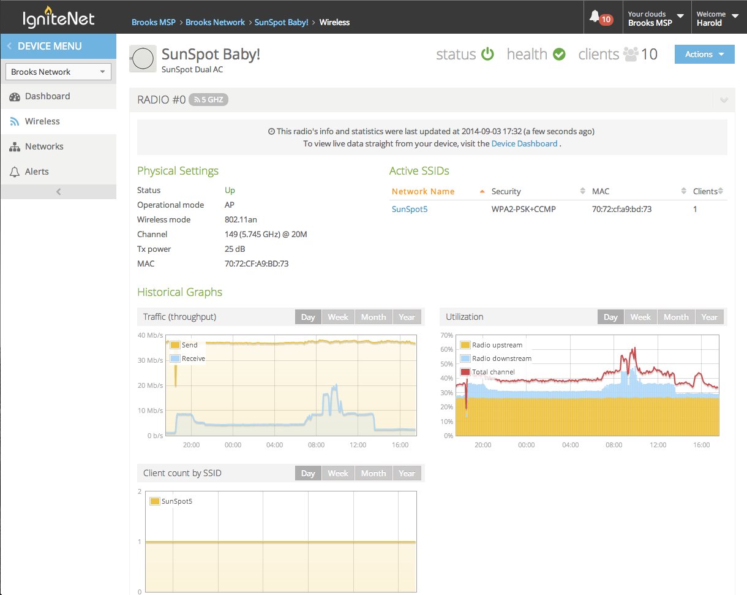Select Month on Client count graph
This screenshot has width=747, height=595.
click(374, 473)
